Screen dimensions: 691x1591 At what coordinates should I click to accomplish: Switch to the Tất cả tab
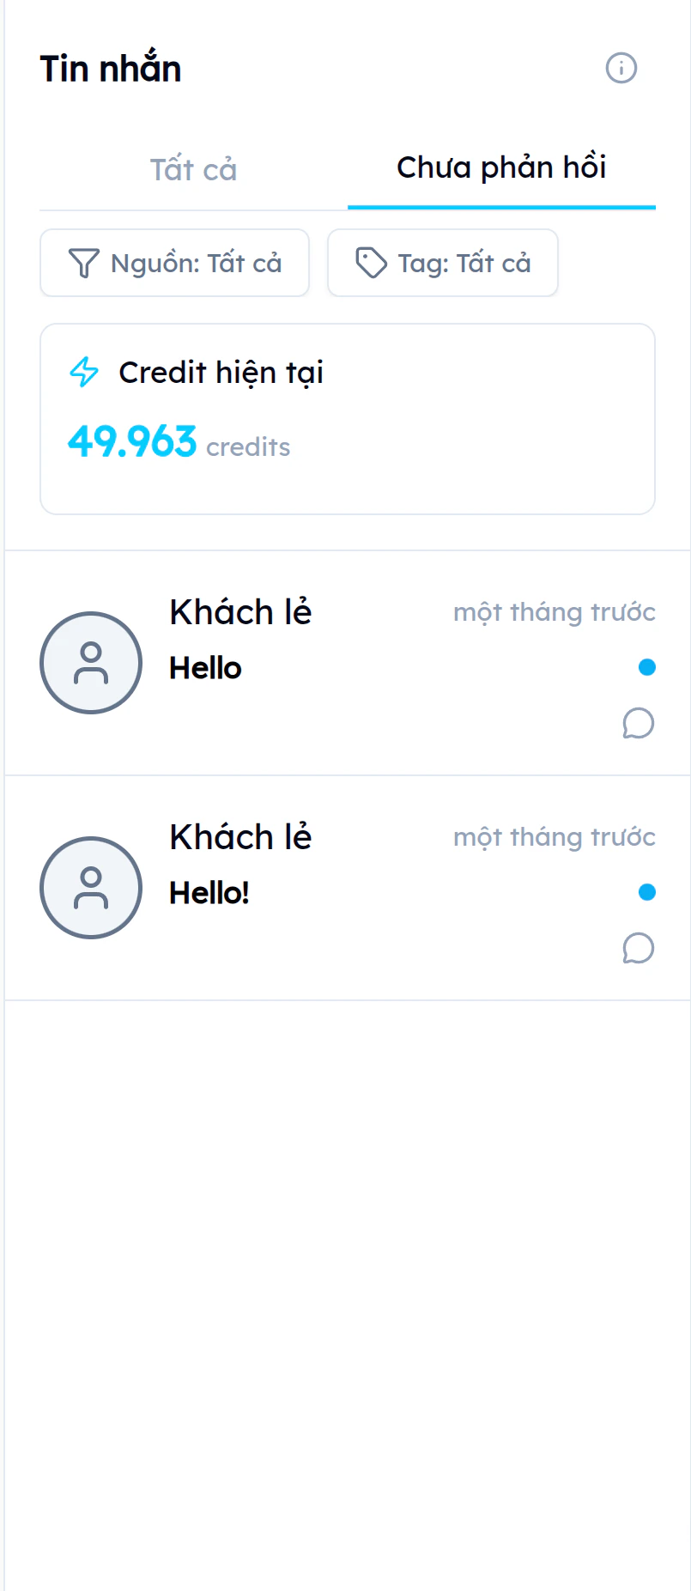coord(193,169)
